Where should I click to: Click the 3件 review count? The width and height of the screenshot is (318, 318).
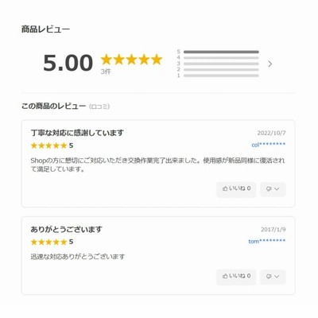(x=106, y=72)
